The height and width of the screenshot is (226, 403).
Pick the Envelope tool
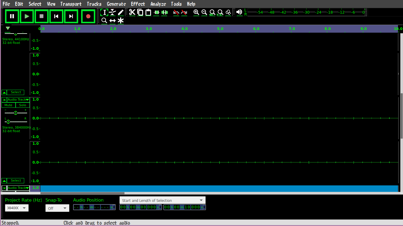coord(112,12)
